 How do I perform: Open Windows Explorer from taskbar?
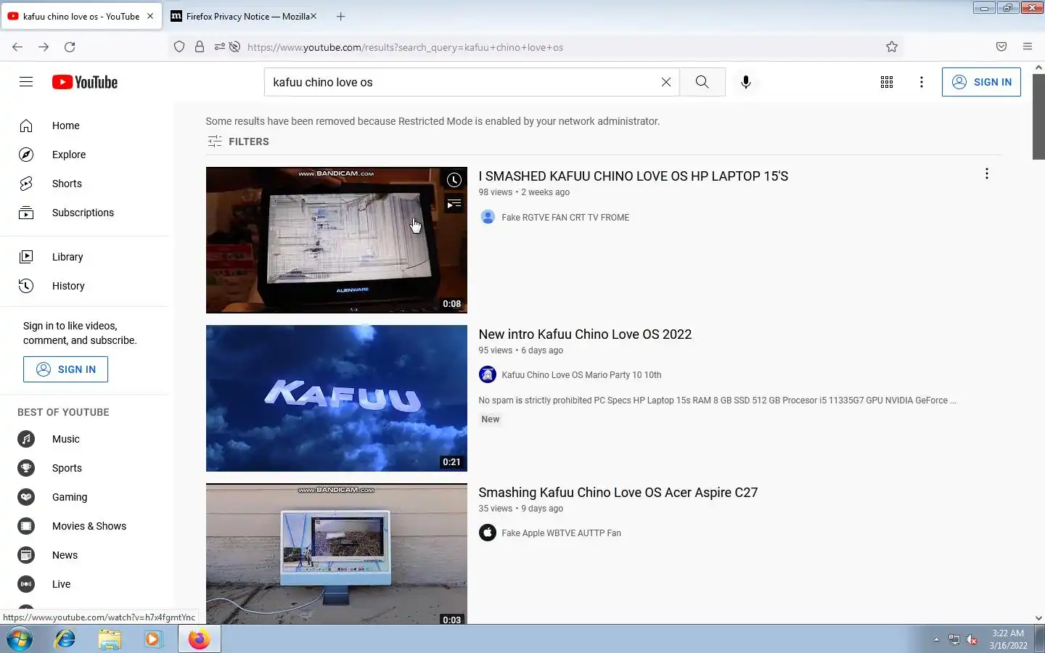(110, 639)
